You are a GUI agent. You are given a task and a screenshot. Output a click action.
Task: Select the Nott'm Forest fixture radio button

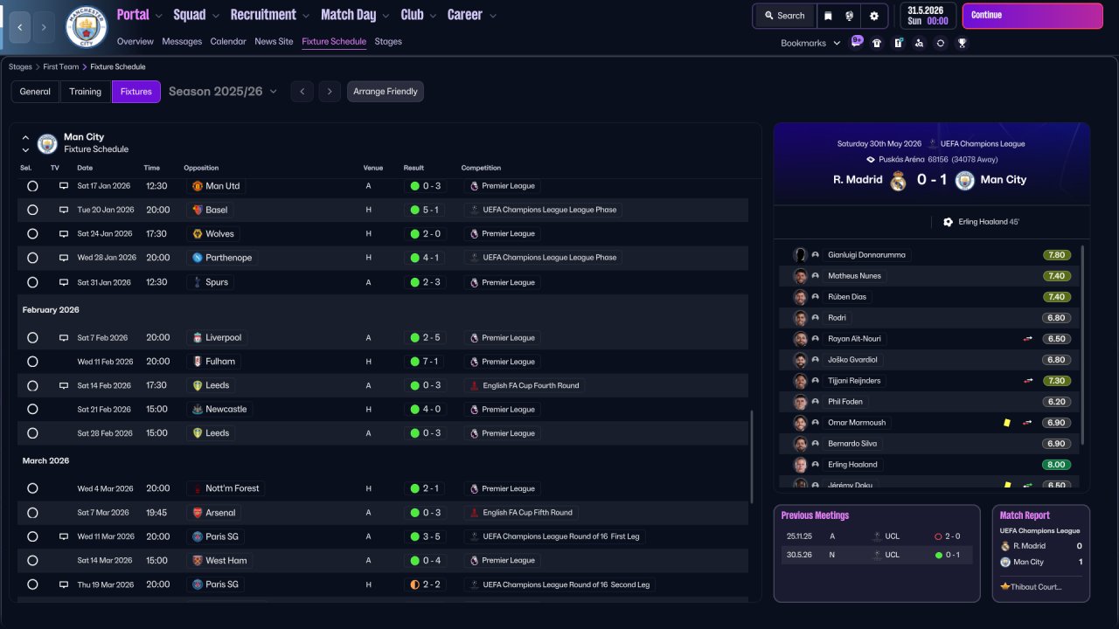coord(32,488)
